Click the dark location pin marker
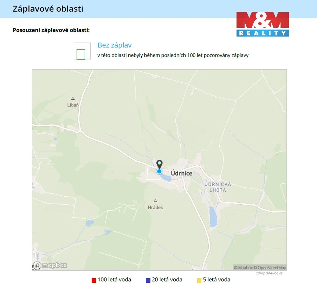The height and width of the screenshot is (287, 317). (160, 164)
